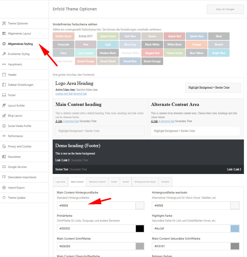The image size is (247, 257).
Task: Click the Privacy and Cookies icon
Action: coord(4,147)
